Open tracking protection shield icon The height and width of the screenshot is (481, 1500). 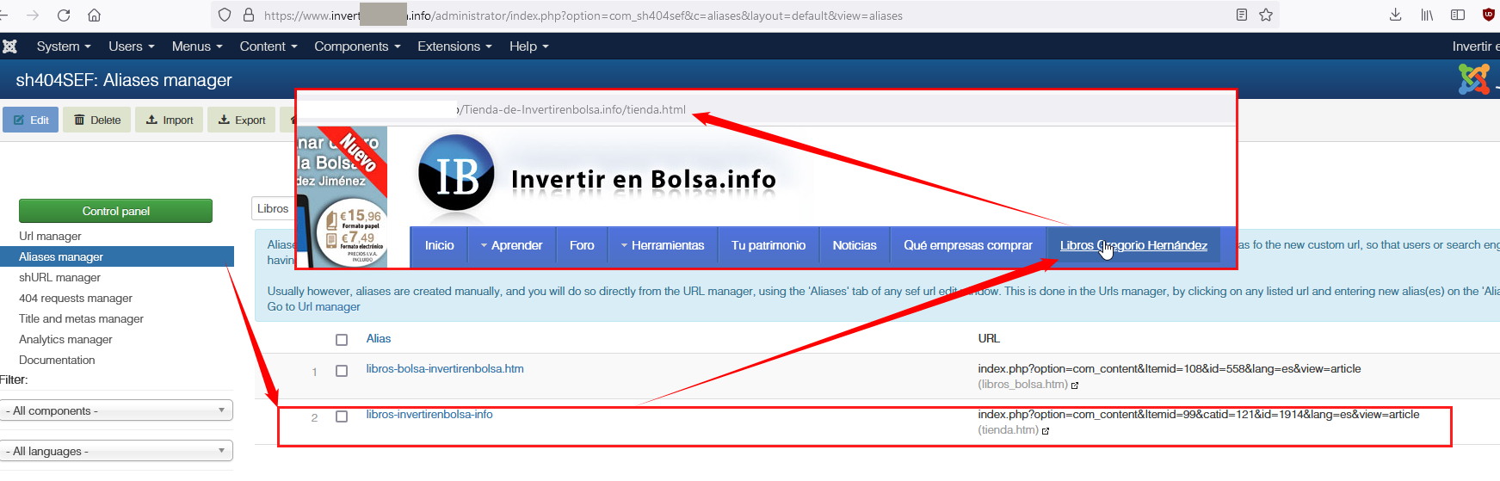pyautogui.click(x=225, y=15)
